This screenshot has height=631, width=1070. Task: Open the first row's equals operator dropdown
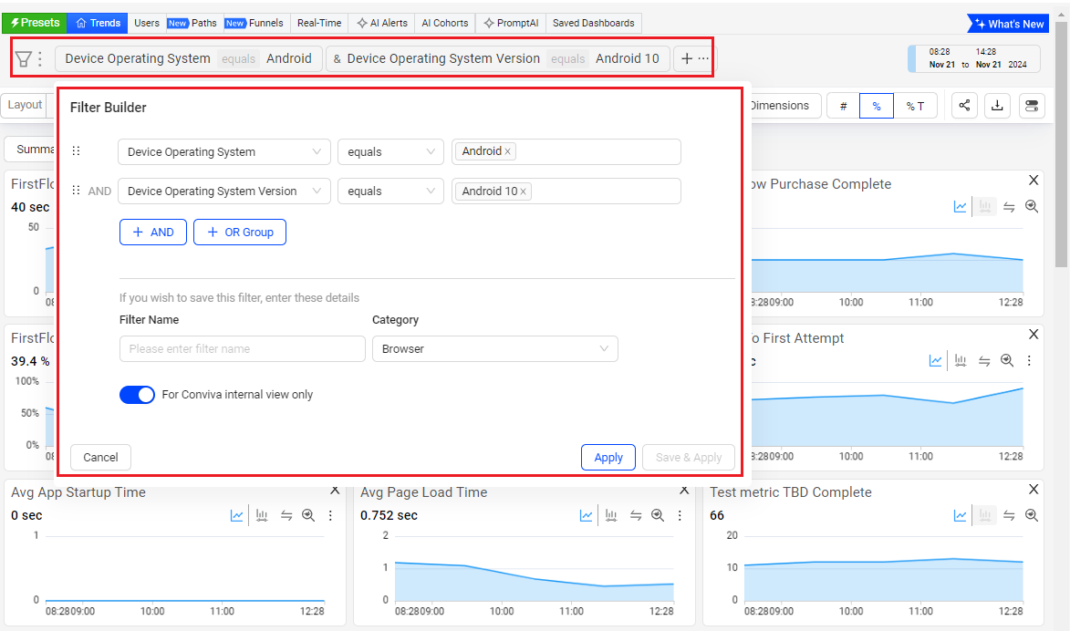point(390,152)
